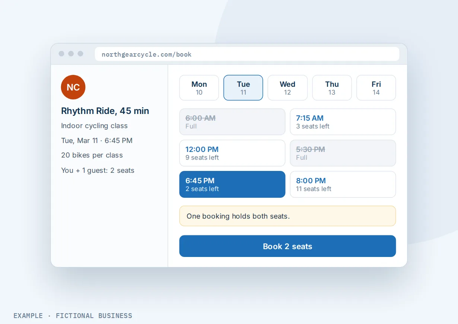Select the Tue 11 day tab

click(243, 88)
